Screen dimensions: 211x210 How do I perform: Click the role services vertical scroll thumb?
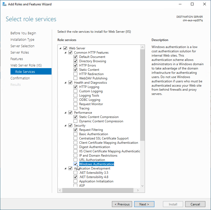pyautogui.click(x=142, y=95)
